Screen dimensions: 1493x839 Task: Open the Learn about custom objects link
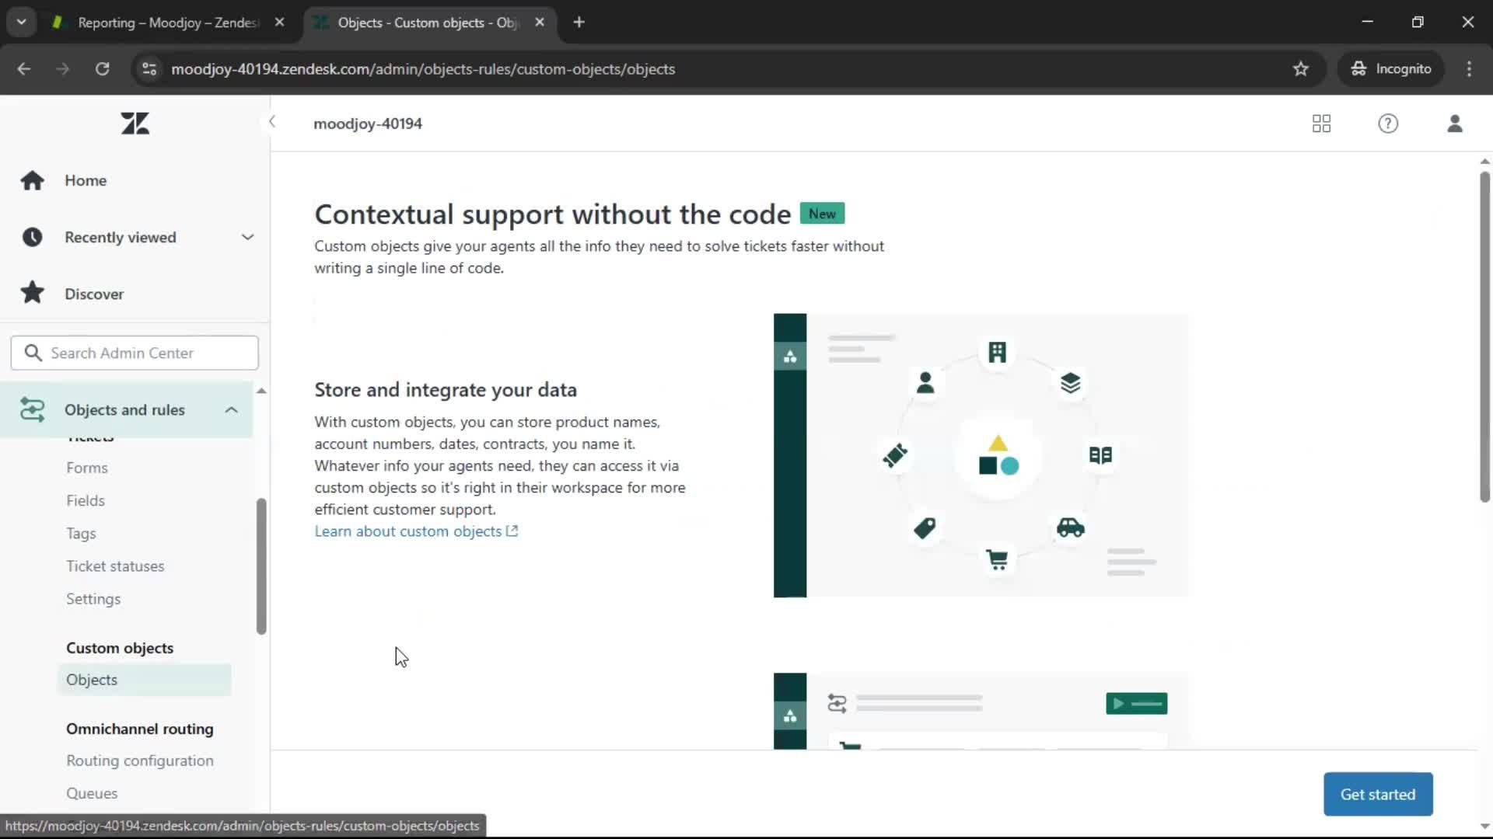click(416, 531)
